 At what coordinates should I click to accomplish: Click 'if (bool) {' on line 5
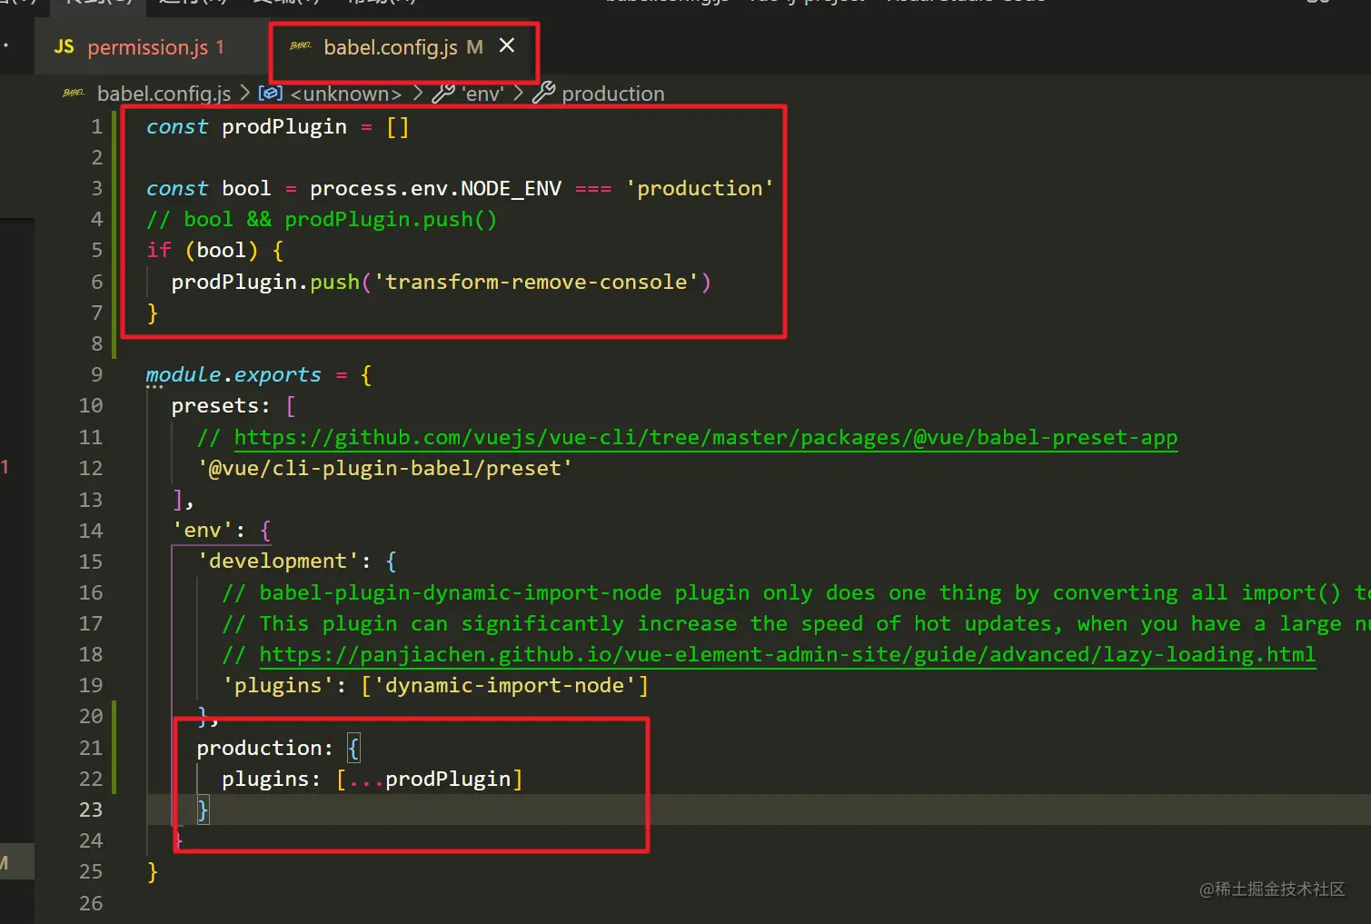click(x=215, y=251)
